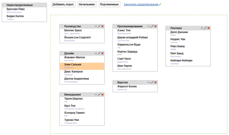The height and width of the screenshot is (135, 229).
Task: Edit the Дизайн department name
Action: [x=99, y=53]
